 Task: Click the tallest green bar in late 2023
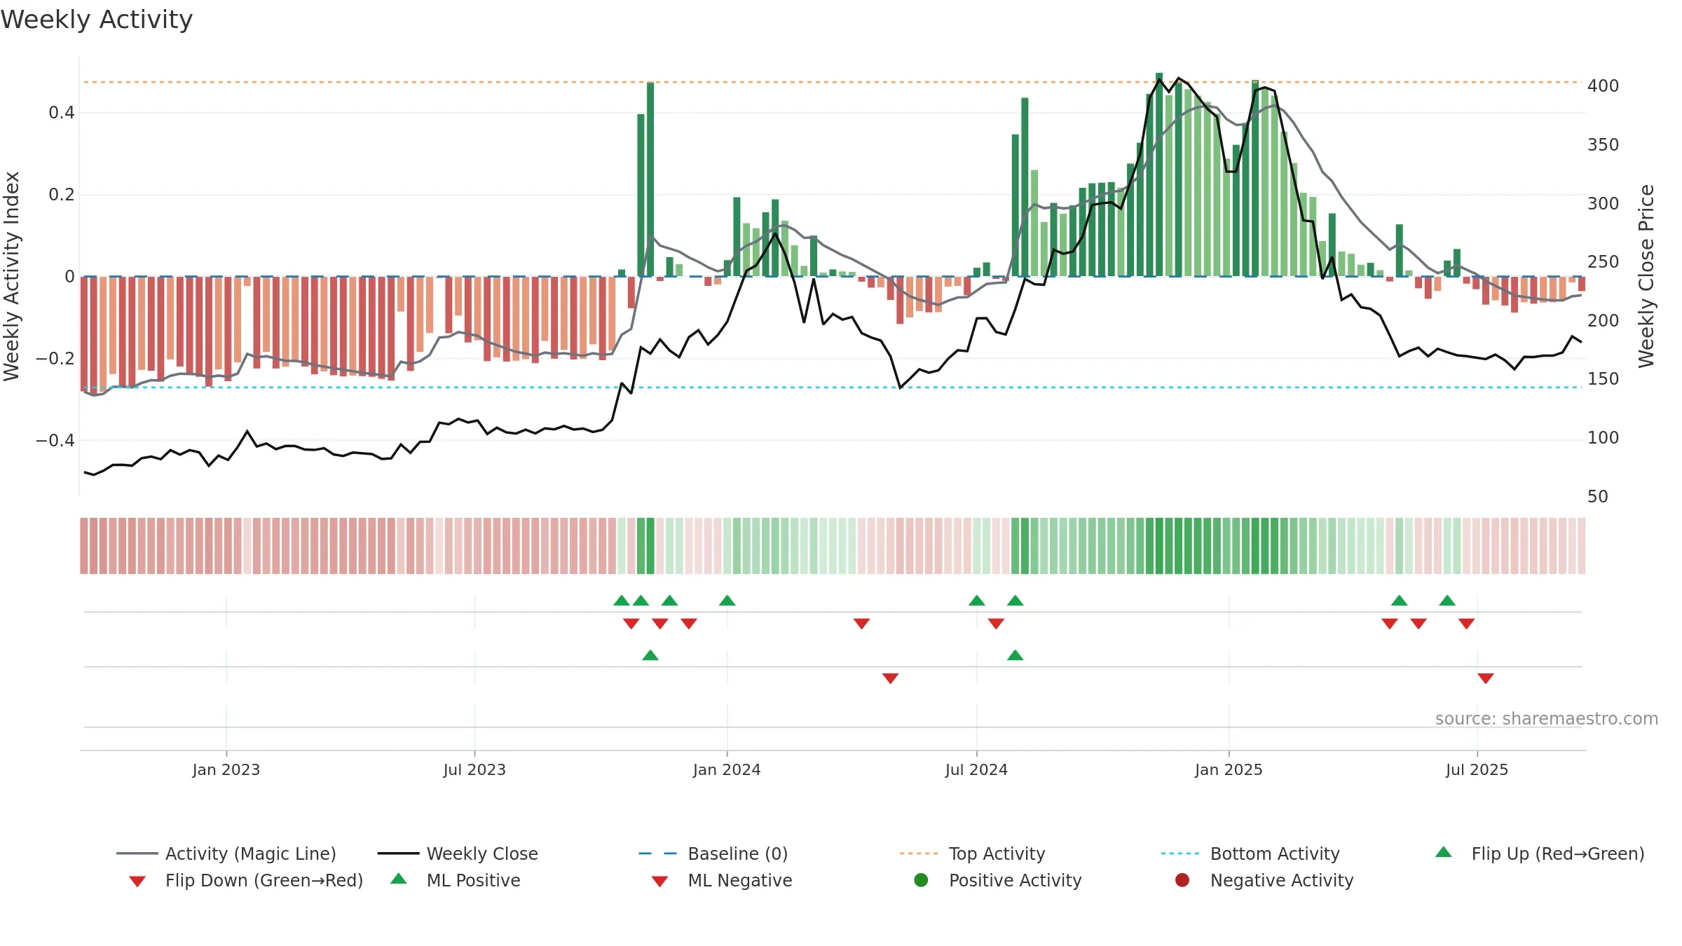(x=650, y=179)
